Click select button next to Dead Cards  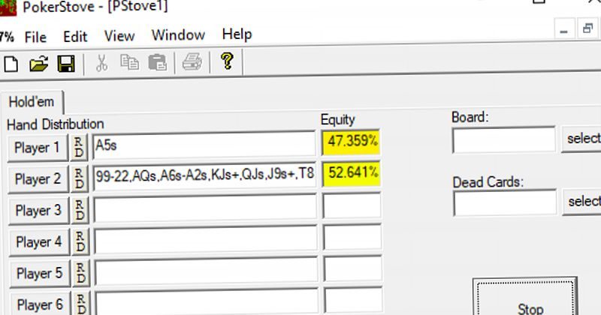click(582, 201)
